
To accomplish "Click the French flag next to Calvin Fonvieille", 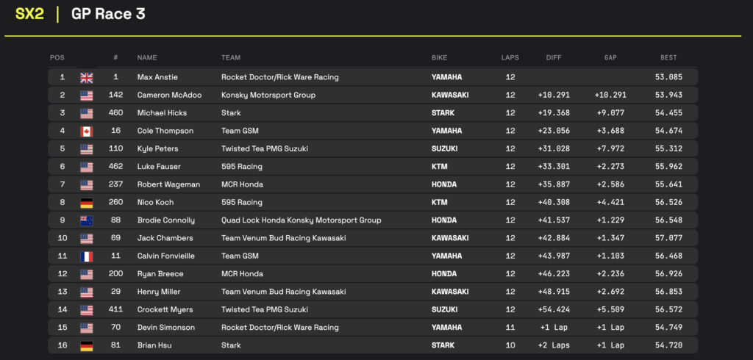I will point(87,257).
